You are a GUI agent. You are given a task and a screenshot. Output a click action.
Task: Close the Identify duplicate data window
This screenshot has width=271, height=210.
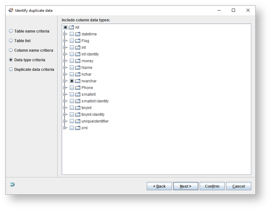248,10
